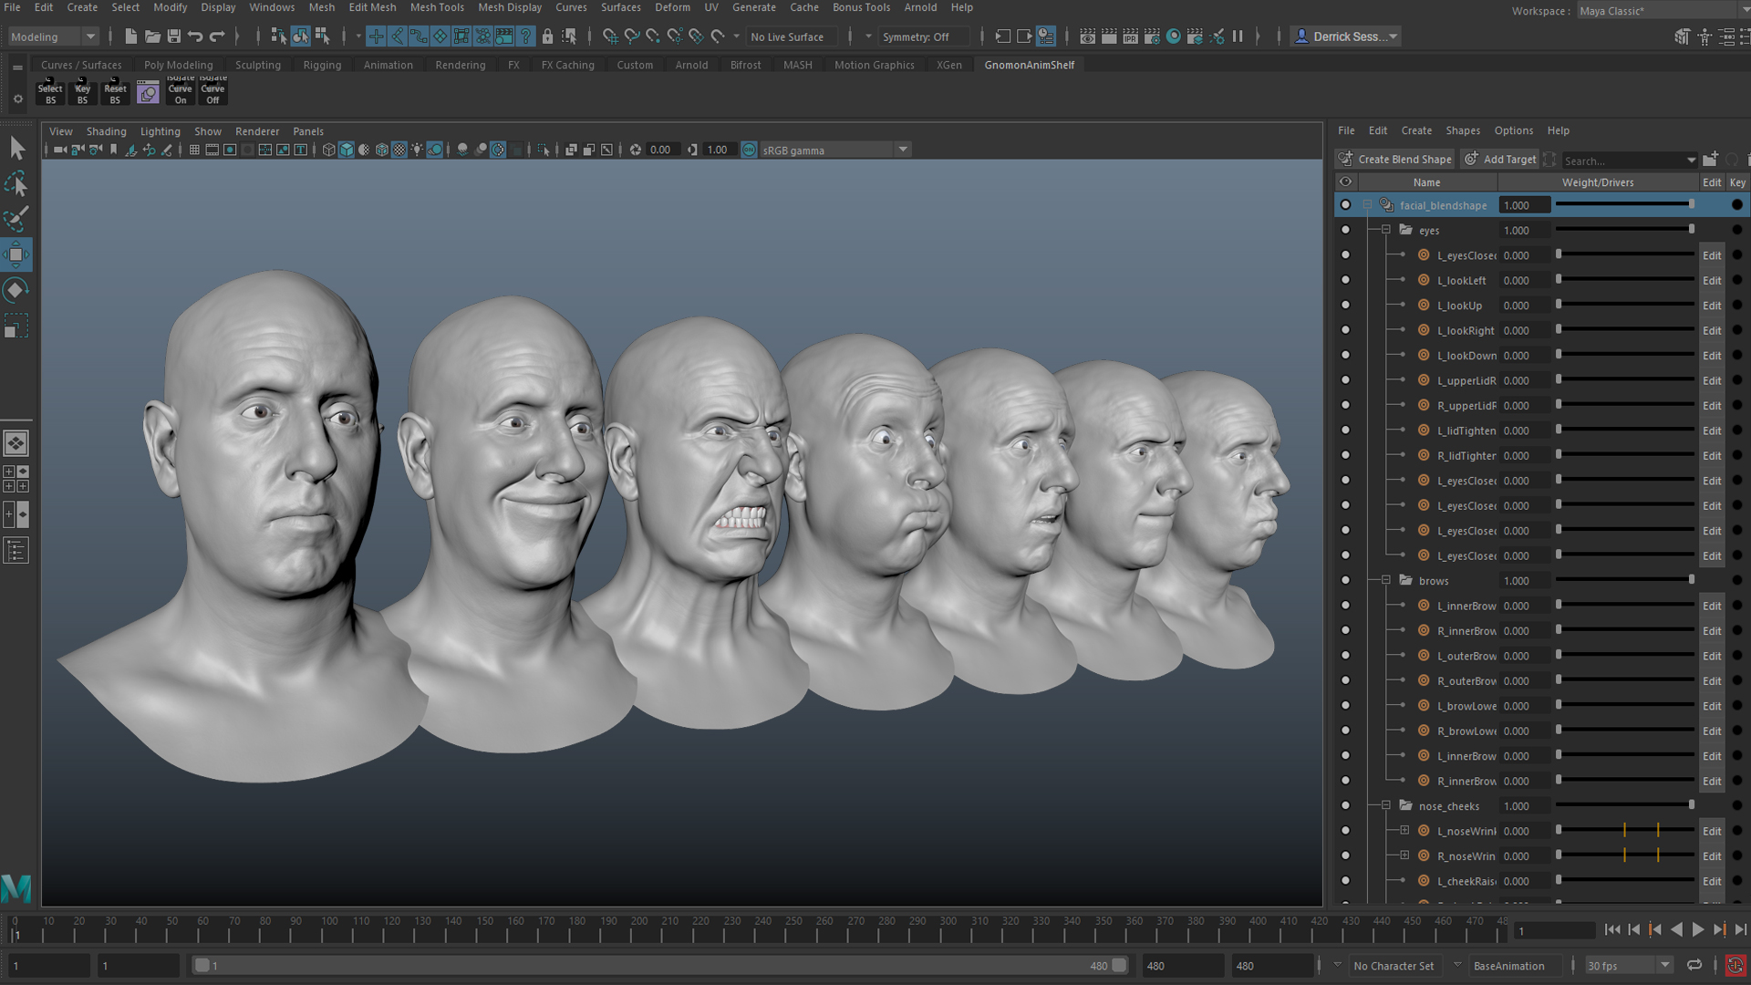Select the Lasso tool in toolbox
Viewport: 1751px width, 985px height.
tap(16, 184)
